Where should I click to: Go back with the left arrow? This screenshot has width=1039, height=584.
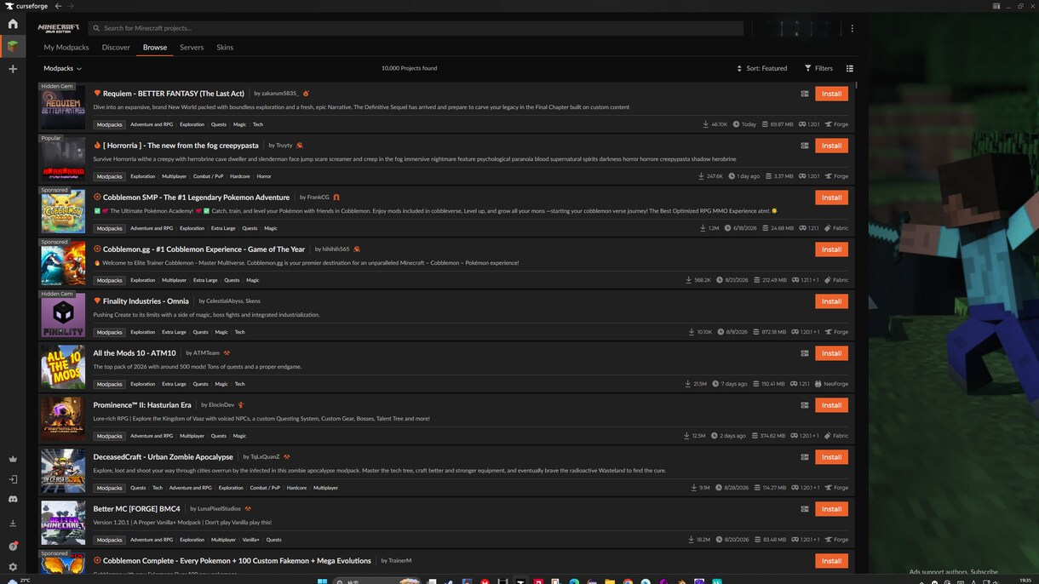coord(58,6)
